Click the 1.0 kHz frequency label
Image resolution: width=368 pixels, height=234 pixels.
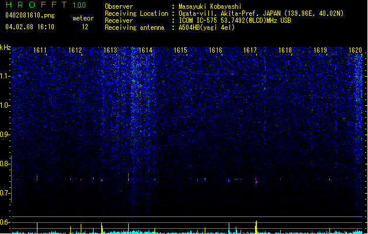coord(5,105)
